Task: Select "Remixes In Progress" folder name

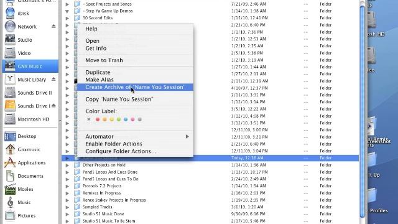Action: pyautogui.click(x=102, y=193)
